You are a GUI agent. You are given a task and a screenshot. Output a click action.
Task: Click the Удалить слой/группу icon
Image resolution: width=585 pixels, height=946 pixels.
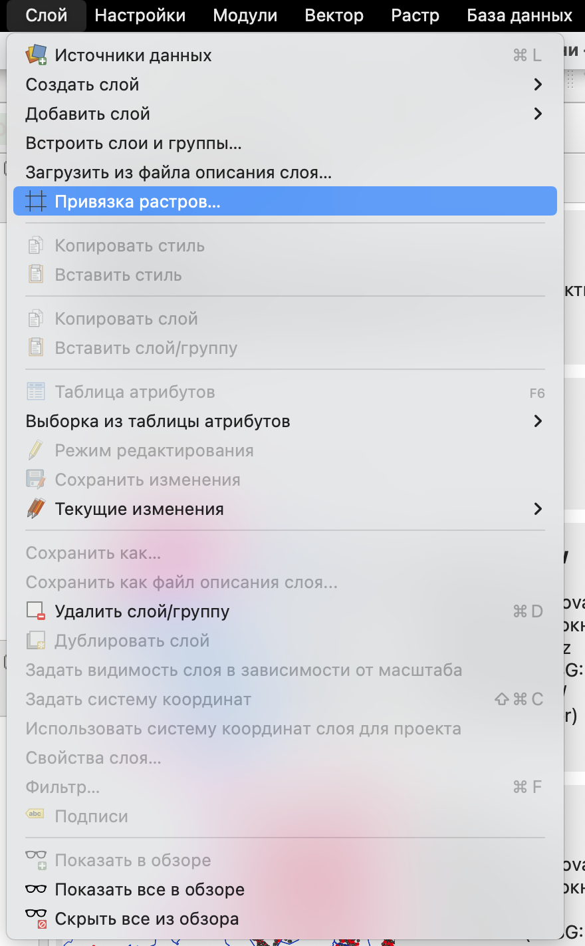pos(36,611)
